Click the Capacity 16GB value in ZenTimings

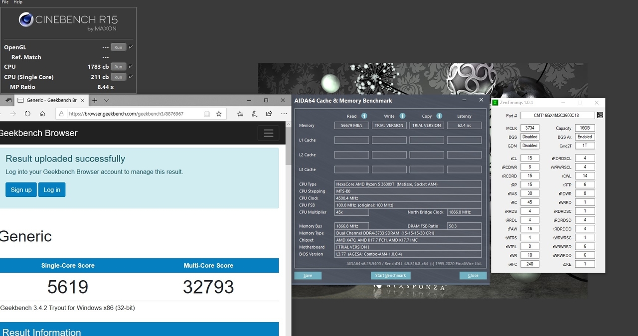585,128
